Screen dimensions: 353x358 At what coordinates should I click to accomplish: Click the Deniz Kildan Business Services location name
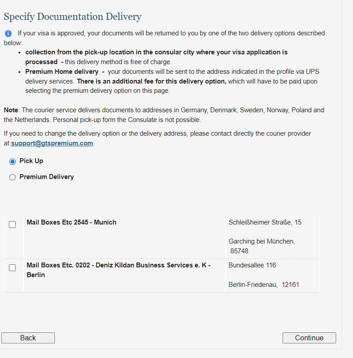point(118,265)
